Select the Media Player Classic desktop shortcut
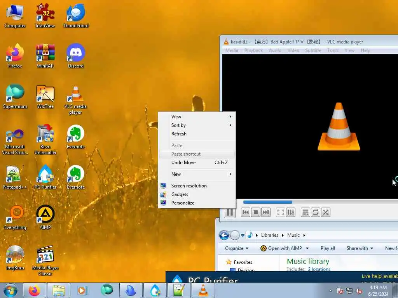Screen dimensions: 398x298 (45, 261)
